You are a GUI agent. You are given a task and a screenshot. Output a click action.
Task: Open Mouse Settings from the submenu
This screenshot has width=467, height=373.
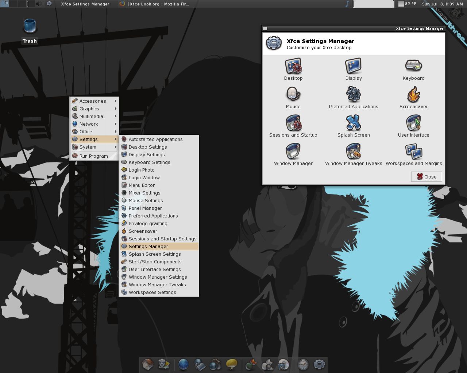tap(159, 200)
